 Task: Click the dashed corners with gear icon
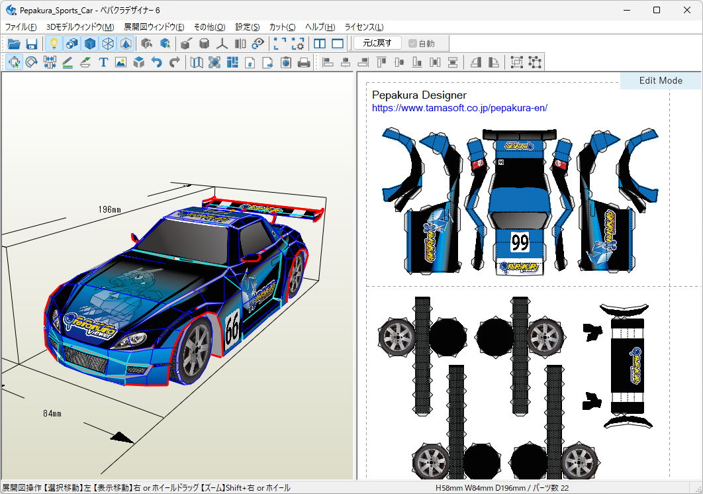[x=298, y=44]
